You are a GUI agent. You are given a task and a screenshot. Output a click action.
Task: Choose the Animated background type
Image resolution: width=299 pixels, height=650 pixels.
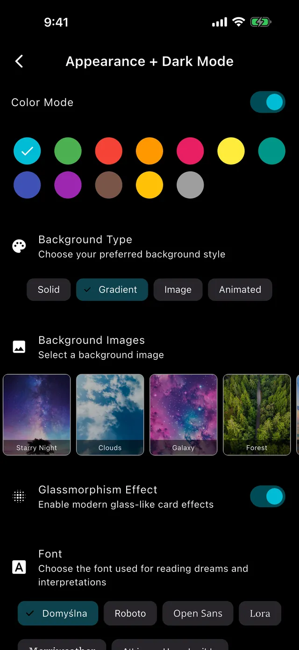click(240, 290)
